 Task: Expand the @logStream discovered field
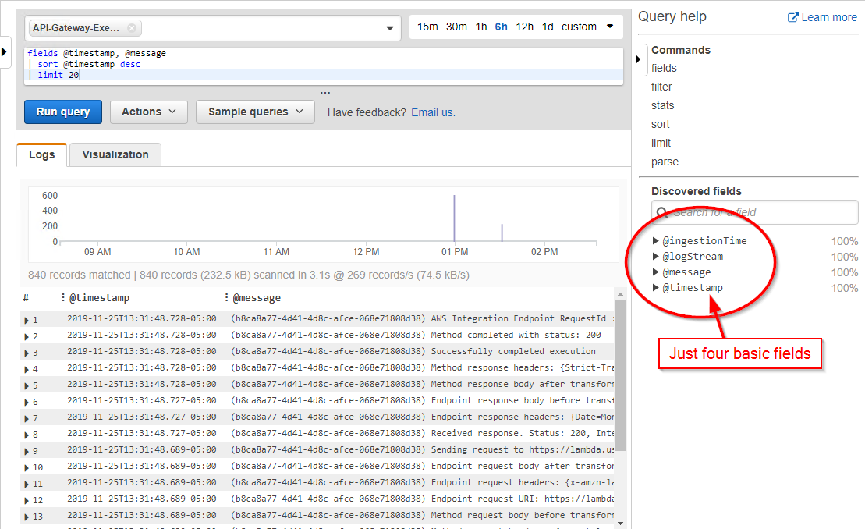[655, 256]
